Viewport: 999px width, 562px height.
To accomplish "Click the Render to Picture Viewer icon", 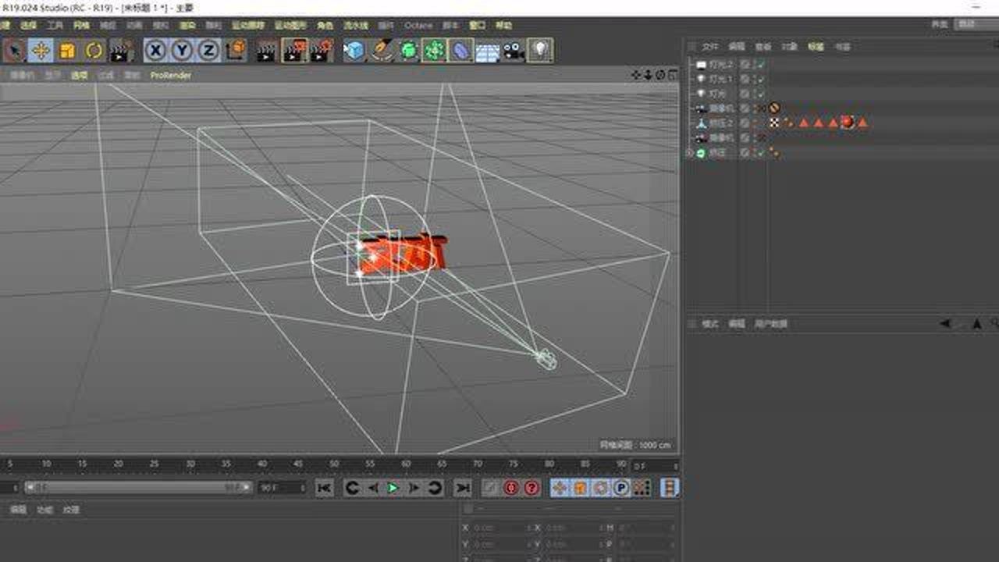I will (x=294, y=49).
